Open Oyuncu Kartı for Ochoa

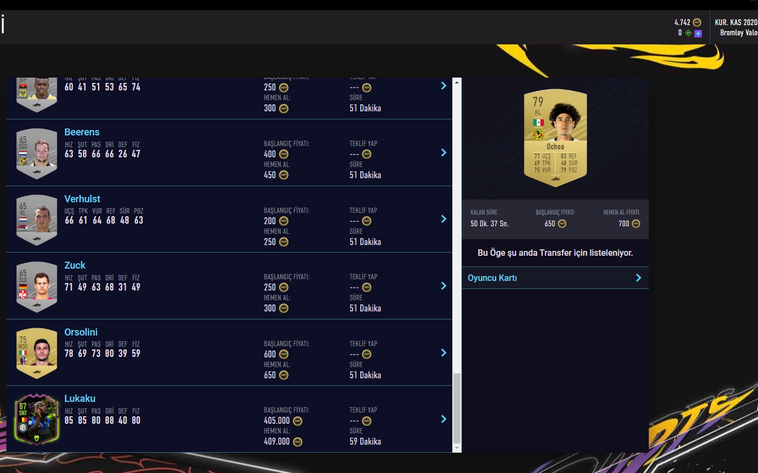coord(555,278)
